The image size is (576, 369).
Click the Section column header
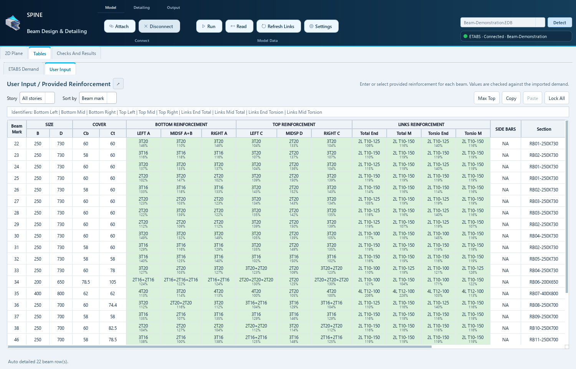(x=544, y=129)
